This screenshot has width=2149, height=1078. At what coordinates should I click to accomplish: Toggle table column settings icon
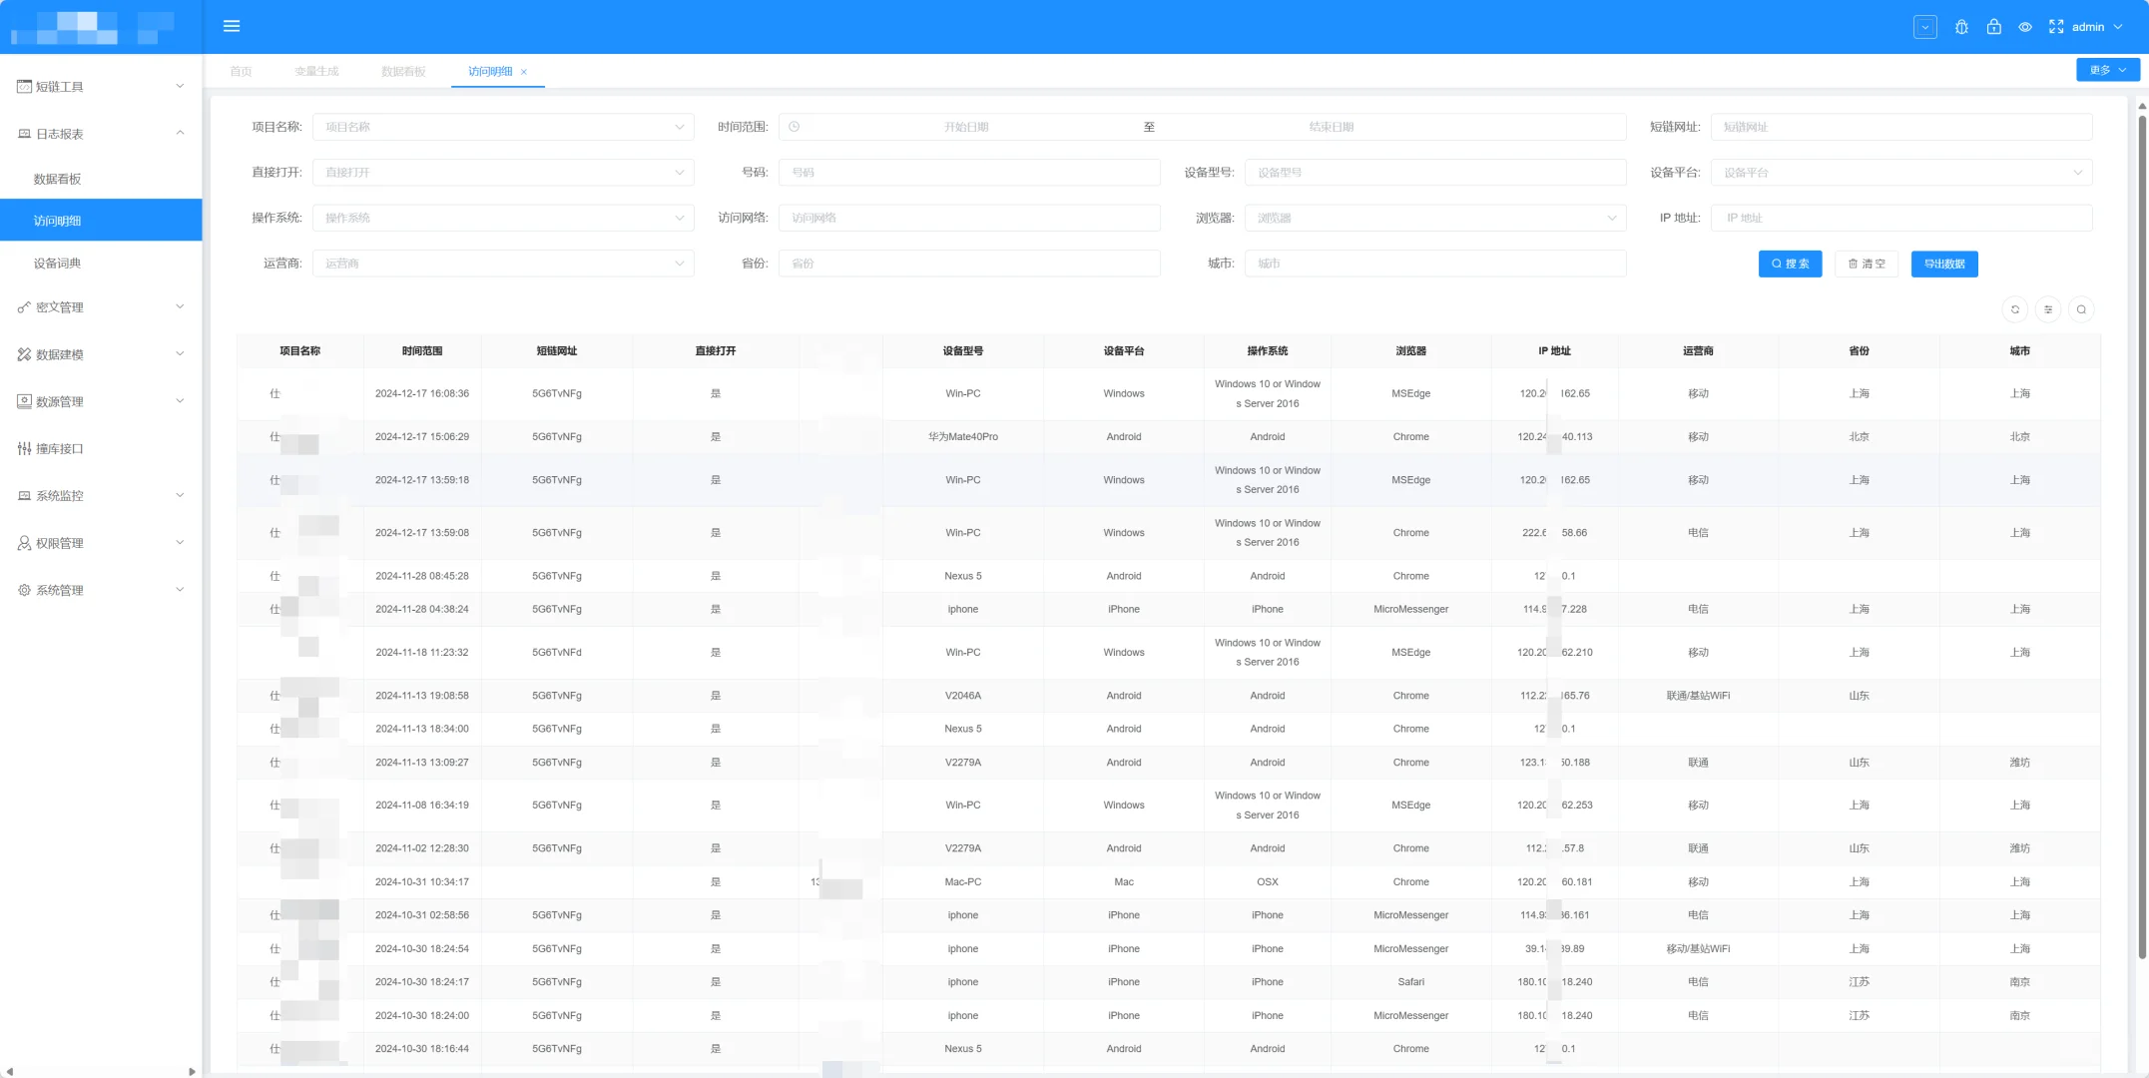2048,309
